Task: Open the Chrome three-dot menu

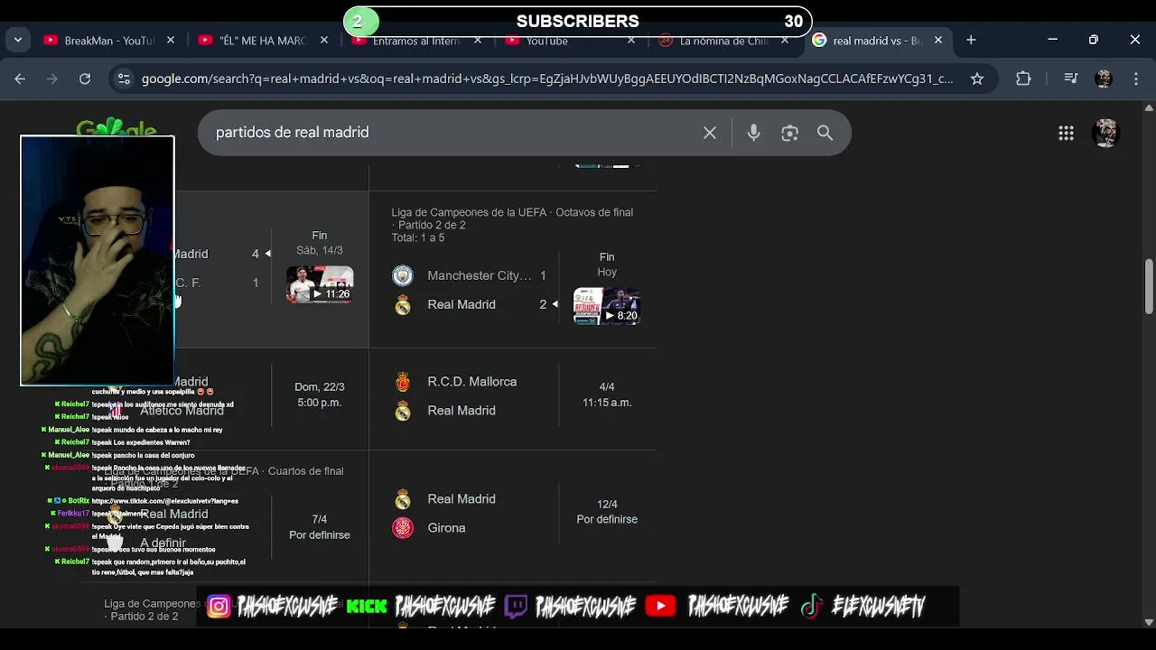Action: [x=1136, y=79]
